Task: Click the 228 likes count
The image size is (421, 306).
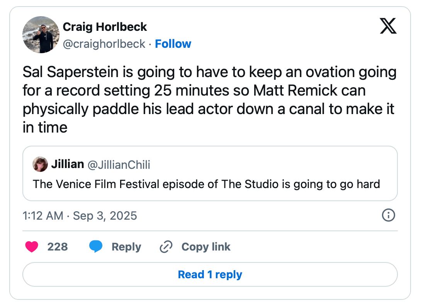Action: point(58,247)
